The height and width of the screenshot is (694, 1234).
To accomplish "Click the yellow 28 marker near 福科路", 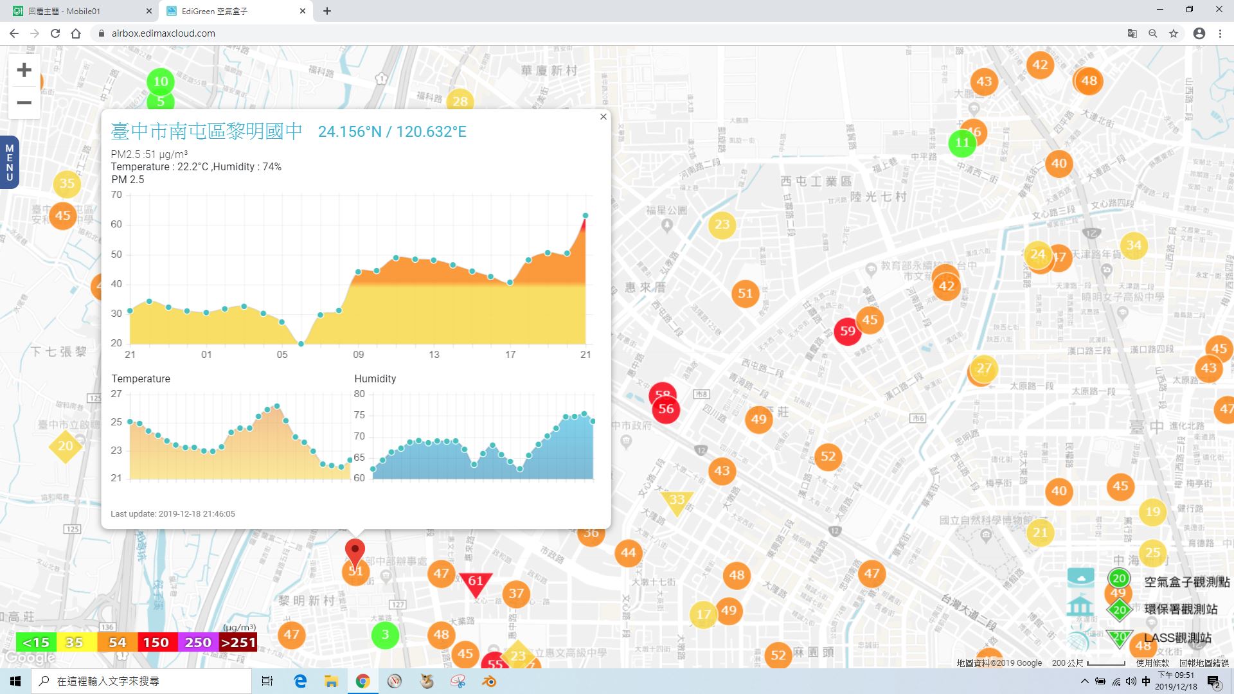I will pos(460,100).
